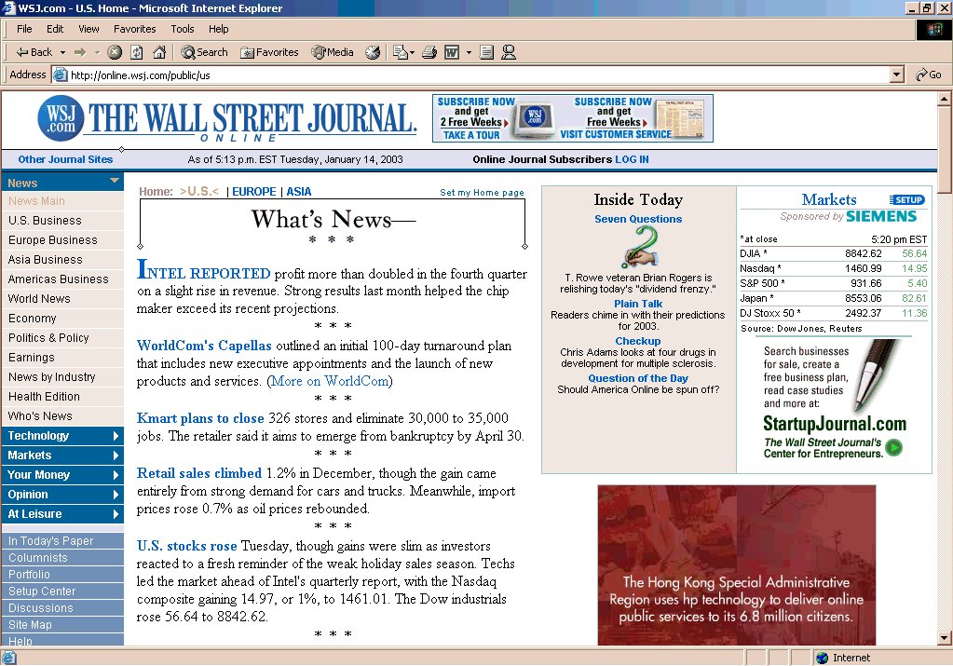Open the Tools menu

(x=183, y=29)
